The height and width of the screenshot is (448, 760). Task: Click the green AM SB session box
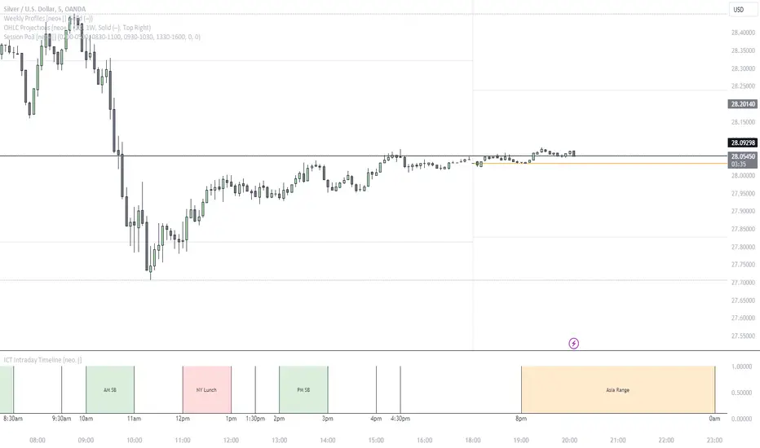pyautogui.click(x=109, y=390)
